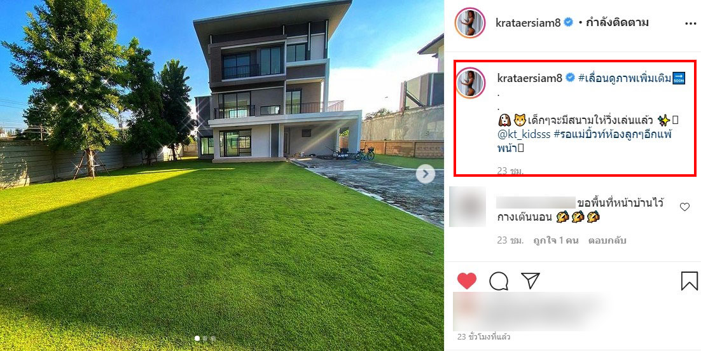Unlike the post with the red heart
Image resolution: width=701 pixels, height=351 pixels.
click(x=467, y=281)
